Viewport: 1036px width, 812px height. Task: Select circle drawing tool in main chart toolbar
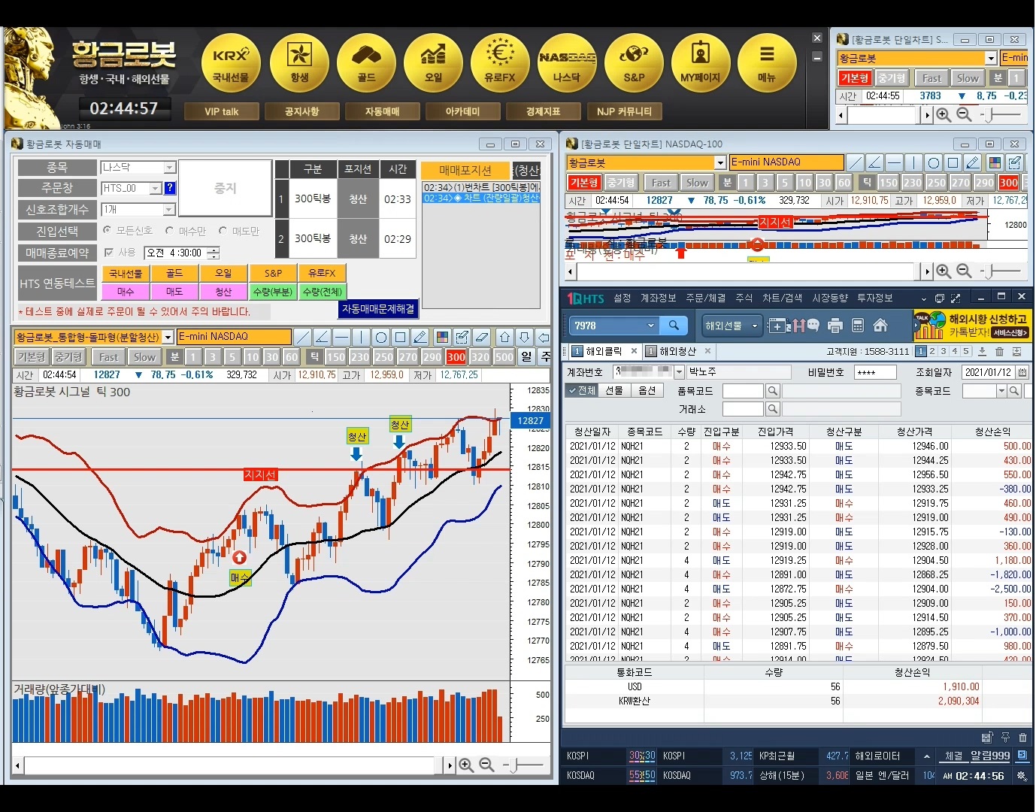click(381, 337)
